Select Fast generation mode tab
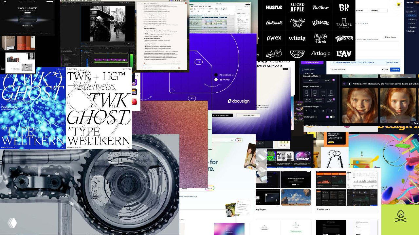Viewport: 419px width, 235px height. pos(310,80)
